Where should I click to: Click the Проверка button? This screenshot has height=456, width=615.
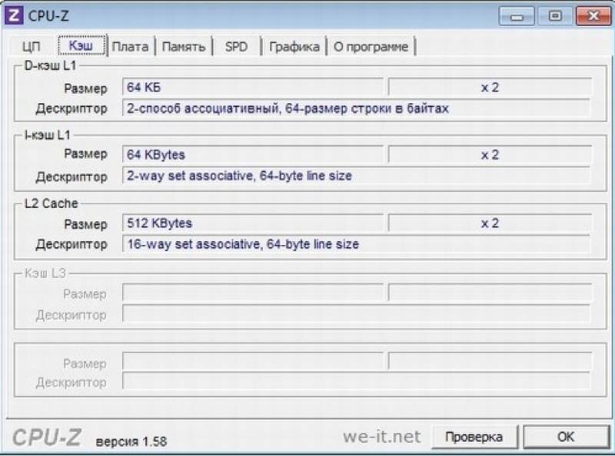click(x=474, y=437)
